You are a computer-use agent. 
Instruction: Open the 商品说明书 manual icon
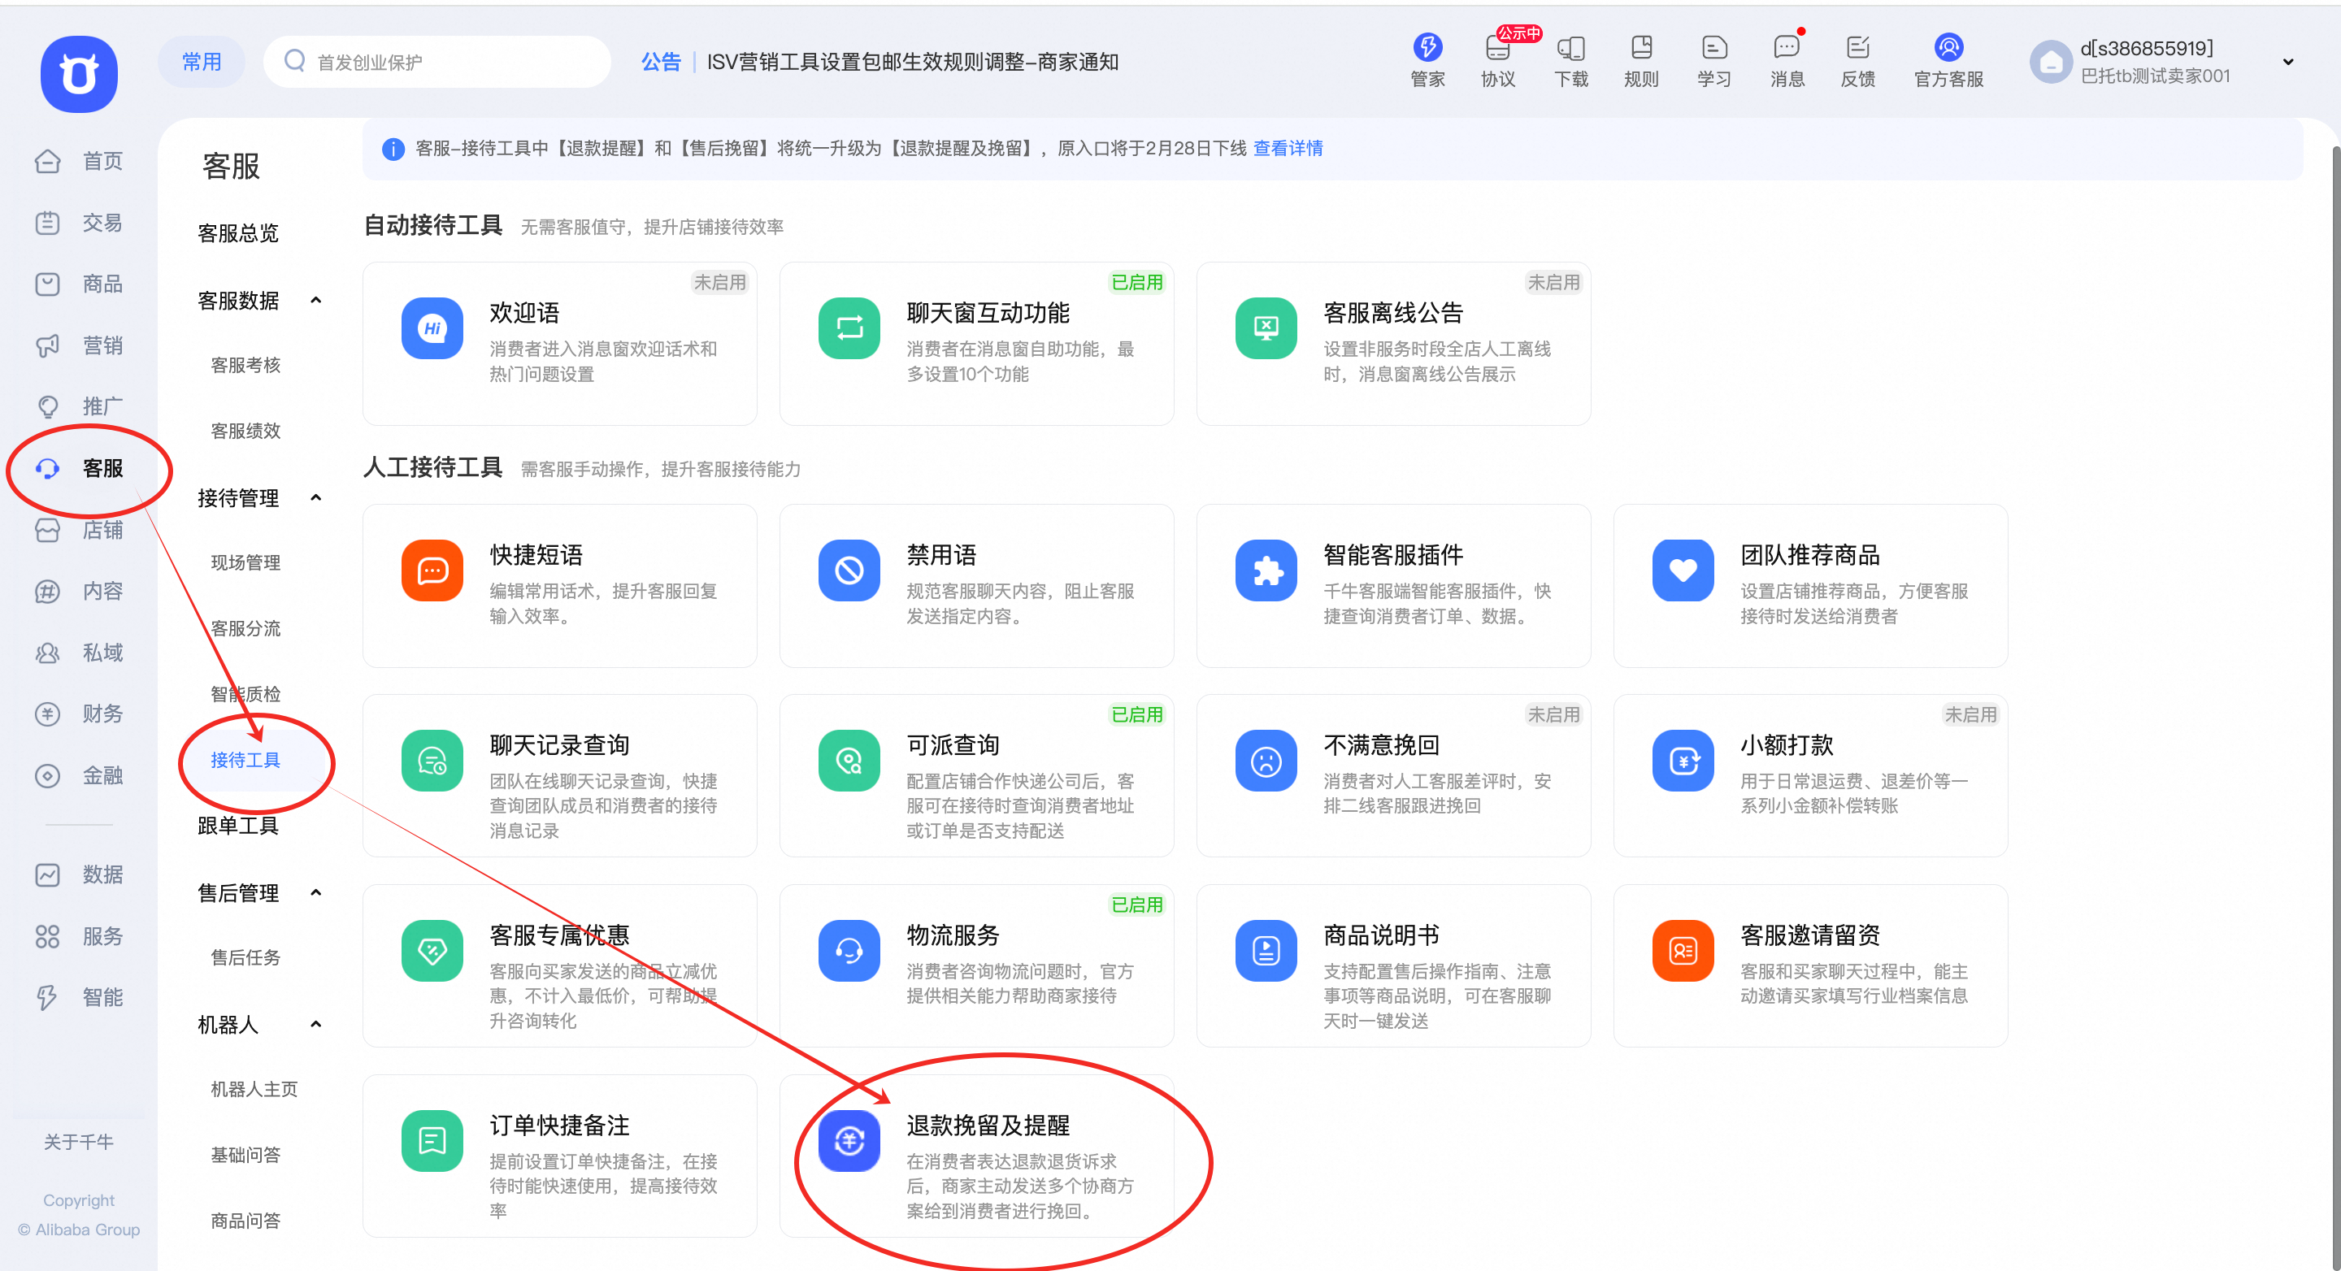[x=1266, y=950]
